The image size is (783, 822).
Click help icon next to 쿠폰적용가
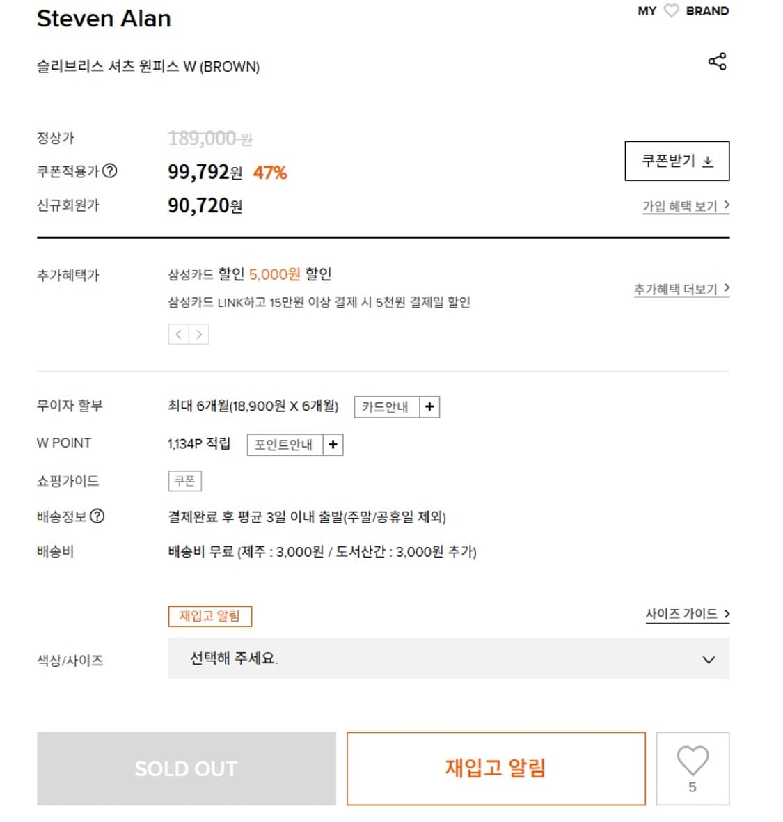tap(110, 171)
